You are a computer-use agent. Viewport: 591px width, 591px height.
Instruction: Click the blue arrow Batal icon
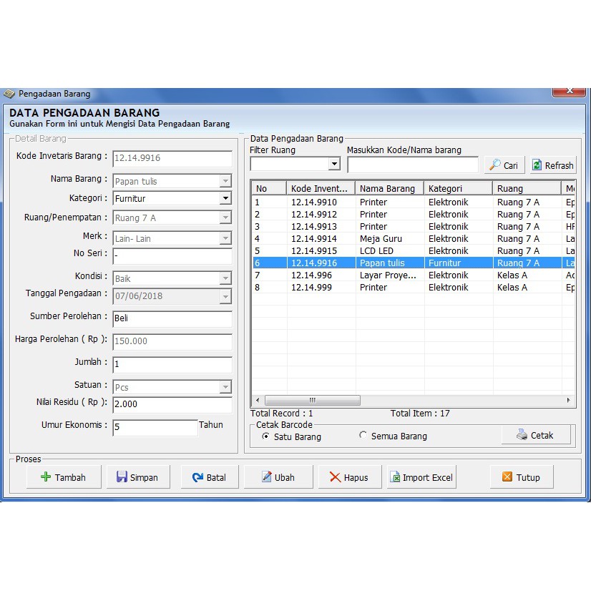(x=197, y=477)
